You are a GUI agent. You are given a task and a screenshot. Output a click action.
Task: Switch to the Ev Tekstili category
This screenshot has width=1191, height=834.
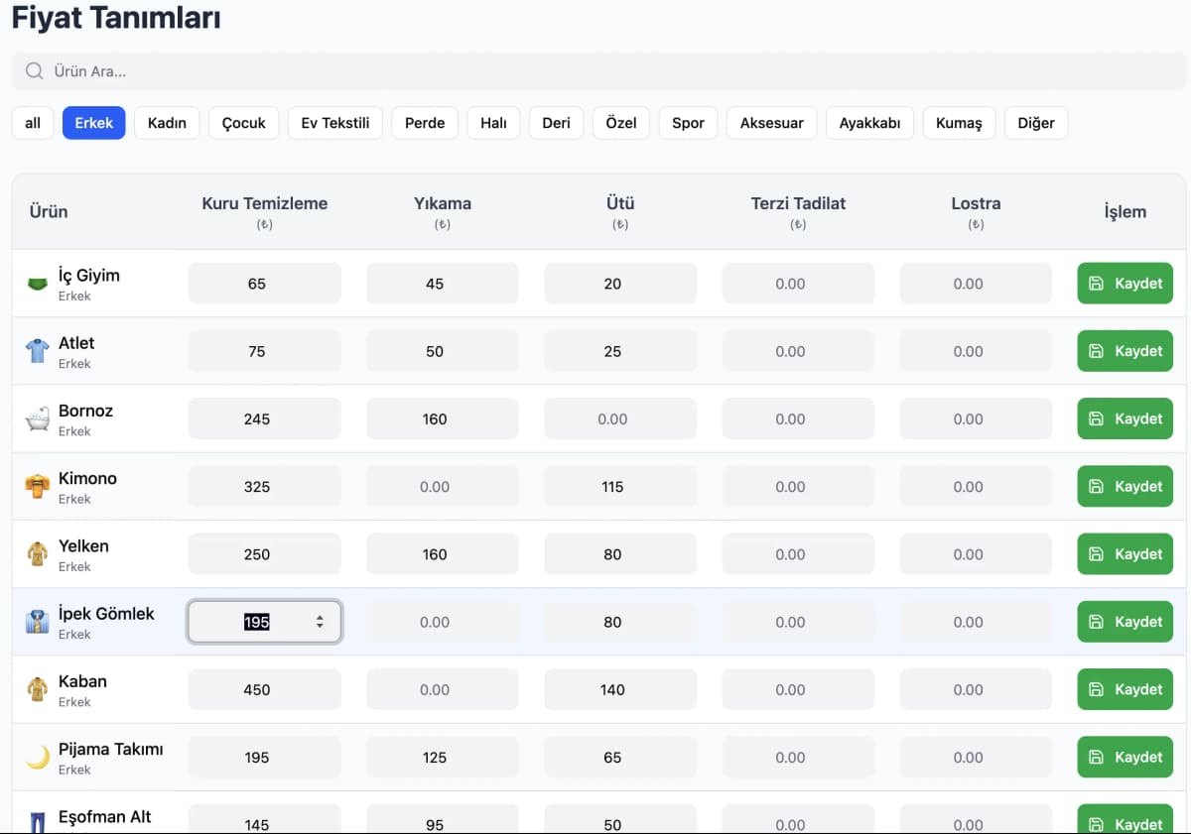pyautogui.click(x=335, y=123)
